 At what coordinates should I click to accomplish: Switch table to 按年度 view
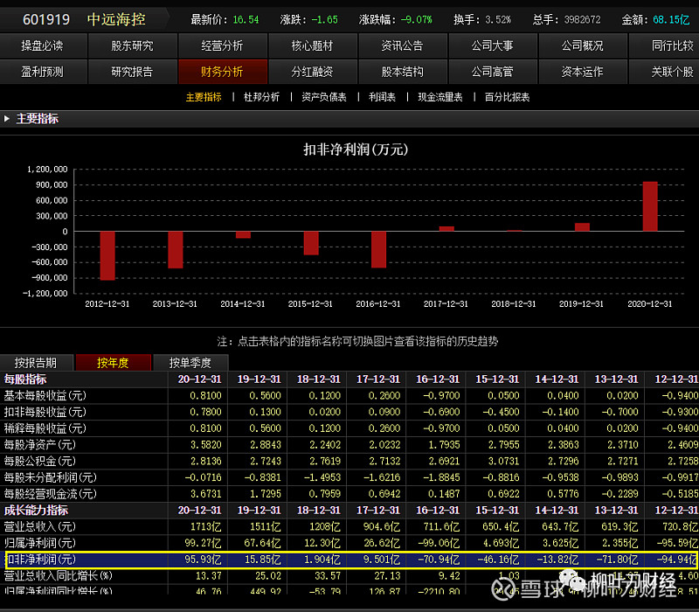[114, 363]
